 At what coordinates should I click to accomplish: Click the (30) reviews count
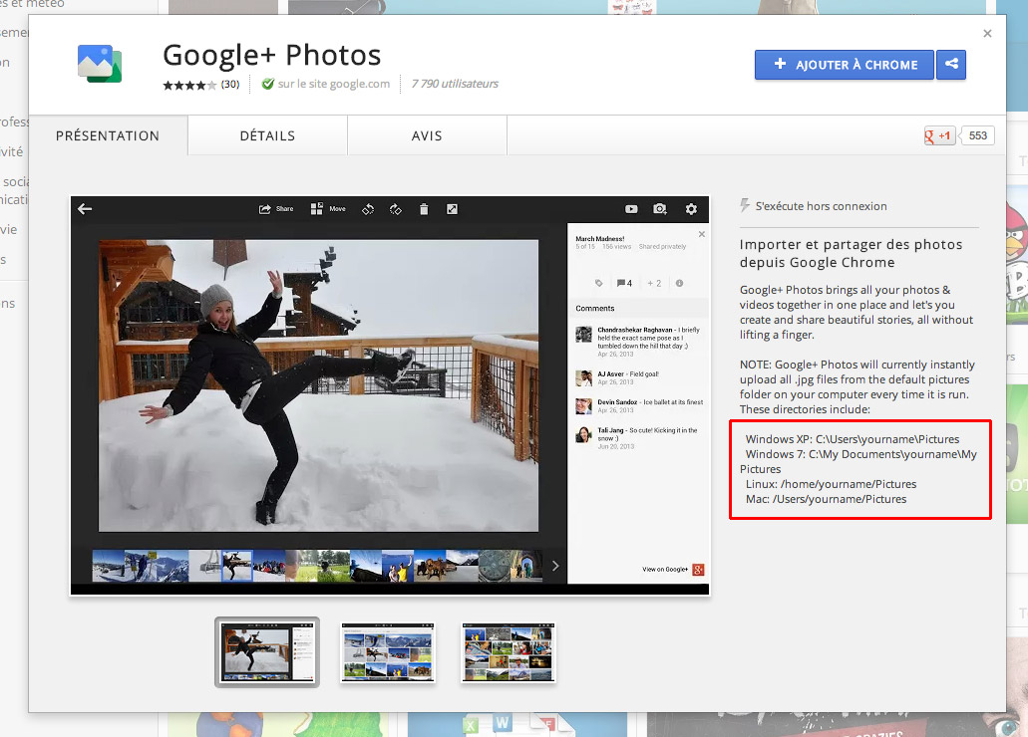point(230,84)
